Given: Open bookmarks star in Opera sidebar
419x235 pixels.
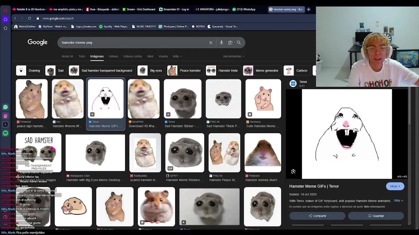Looking at the screenshot, I should tap(5, 28).
